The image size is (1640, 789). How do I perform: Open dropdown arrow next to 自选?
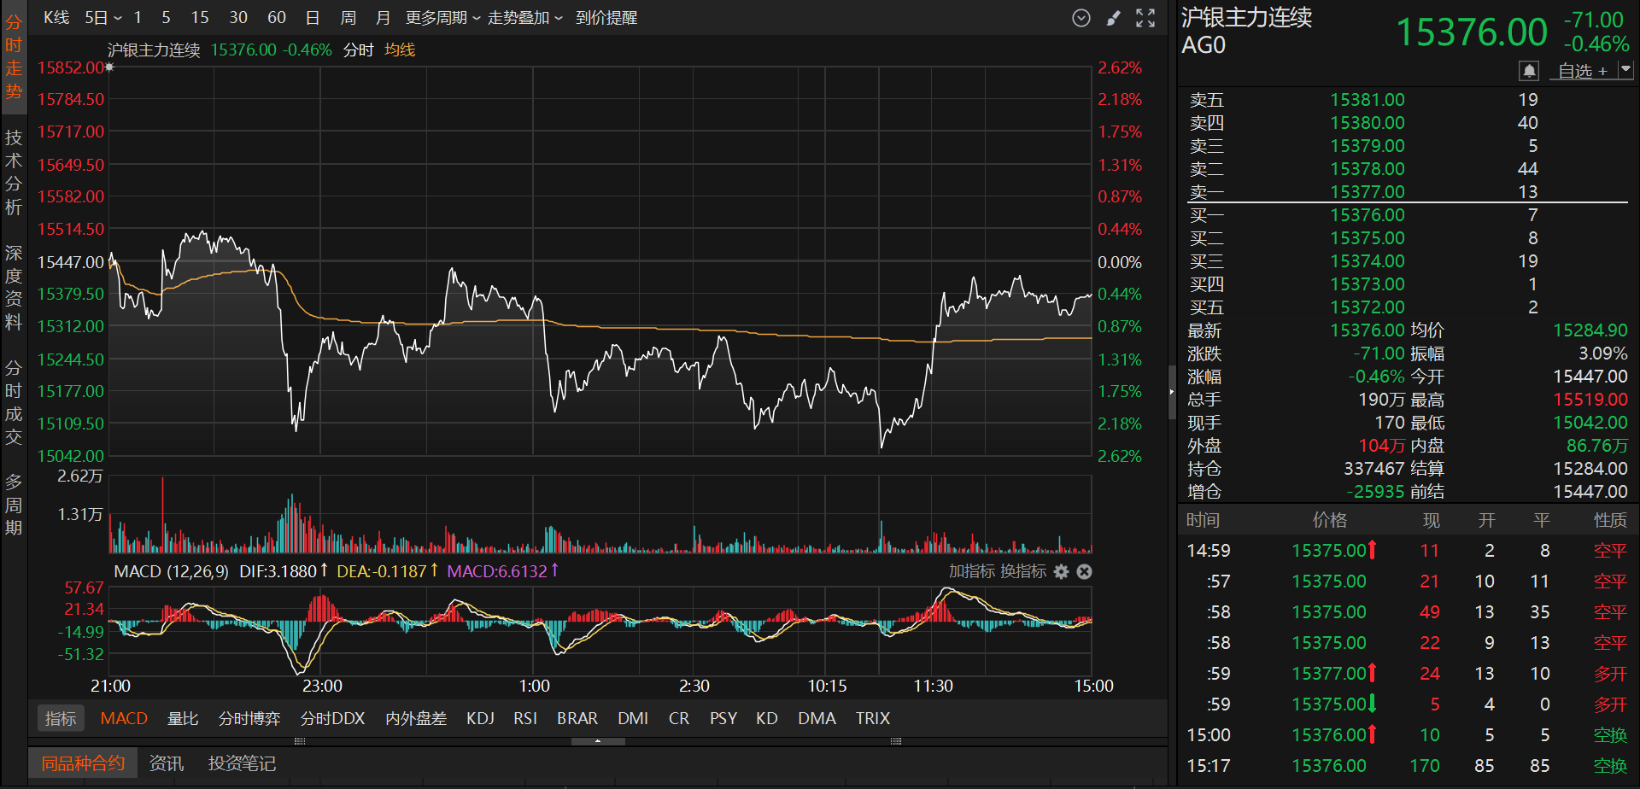[1625, 70]
